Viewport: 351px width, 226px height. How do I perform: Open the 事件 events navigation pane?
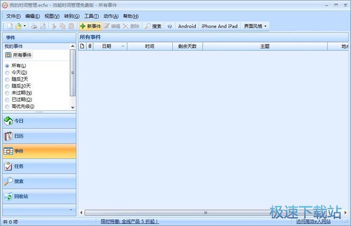pyautogui.click(x=39, y=151)
